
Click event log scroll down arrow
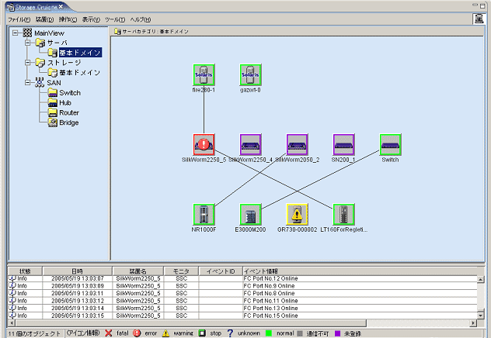(x=481, y=316)
